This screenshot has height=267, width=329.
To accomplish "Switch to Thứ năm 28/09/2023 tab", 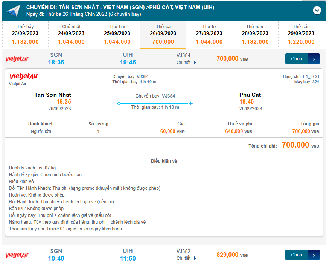I will click(255, 35).
